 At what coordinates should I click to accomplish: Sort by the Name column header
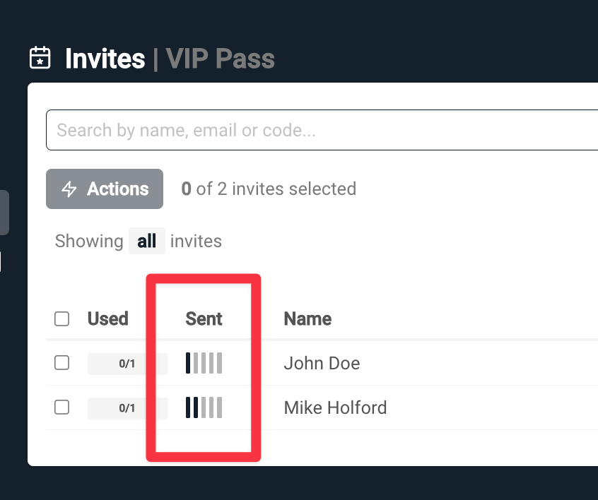click(307, 319)
